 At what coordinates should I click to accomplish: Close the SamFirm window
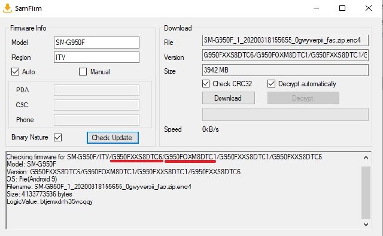369,8
